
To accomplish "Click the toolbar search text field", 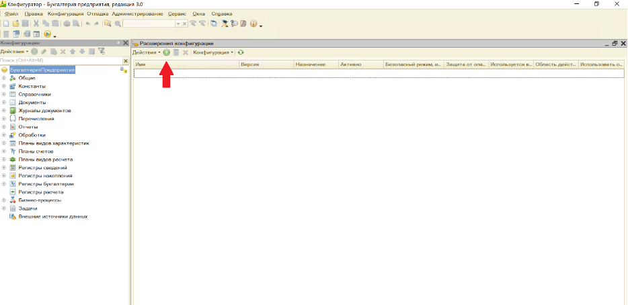I will coord(149,24).
